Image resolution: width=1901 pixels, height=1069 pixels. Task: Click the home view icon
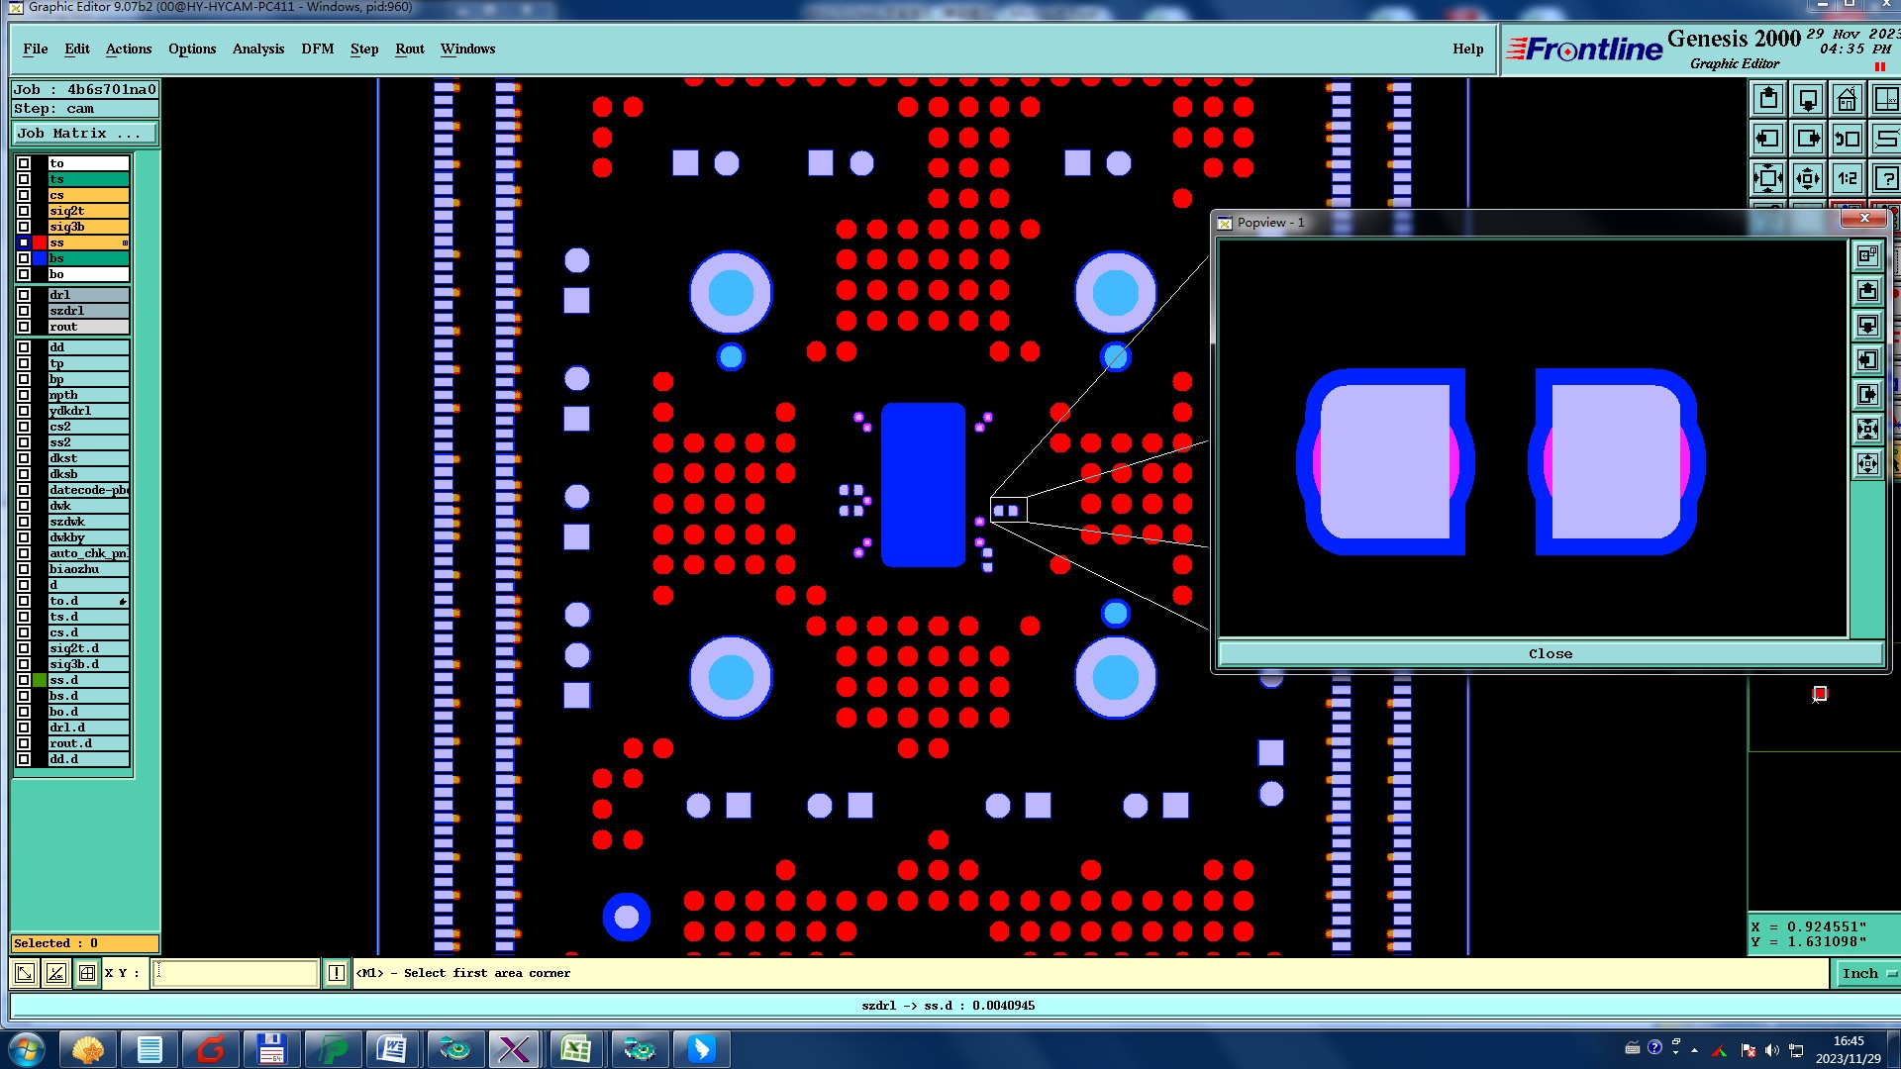[1848, 99]
